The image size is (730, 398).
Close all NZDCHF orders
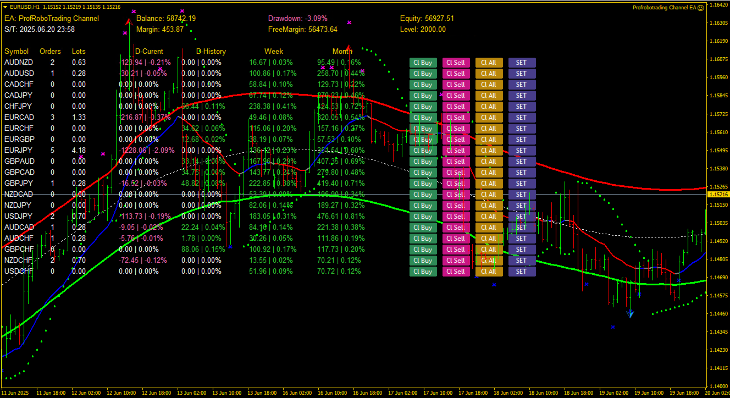489,261
